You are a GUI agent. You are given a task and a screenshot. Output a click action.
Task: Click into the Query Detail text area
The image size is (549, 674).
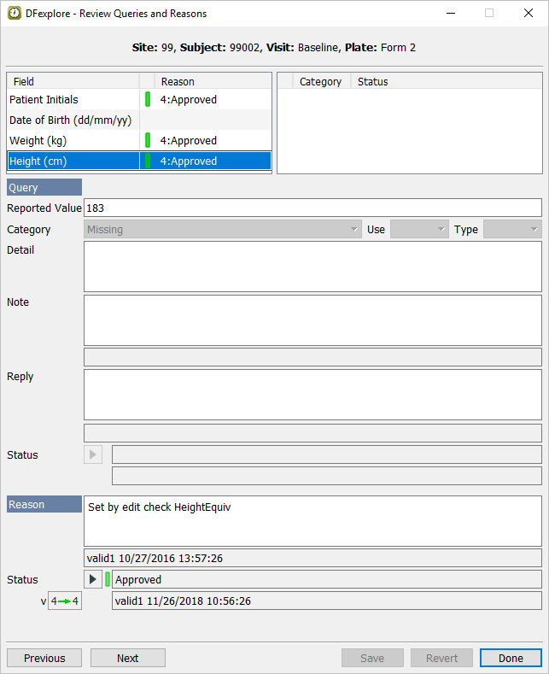[312, 267]
